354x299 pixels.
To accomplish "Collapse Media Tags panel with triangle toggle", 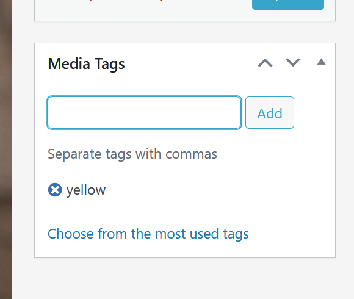I will (x=321, y=62).
